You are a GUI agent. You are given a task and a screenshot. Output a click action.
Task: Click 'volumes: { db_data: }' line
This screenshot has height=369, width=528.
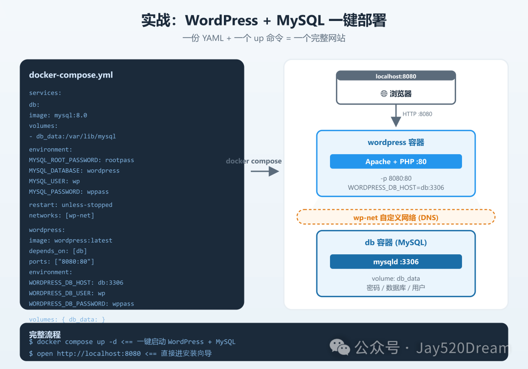pyautogui.click(x=67, y=319)
